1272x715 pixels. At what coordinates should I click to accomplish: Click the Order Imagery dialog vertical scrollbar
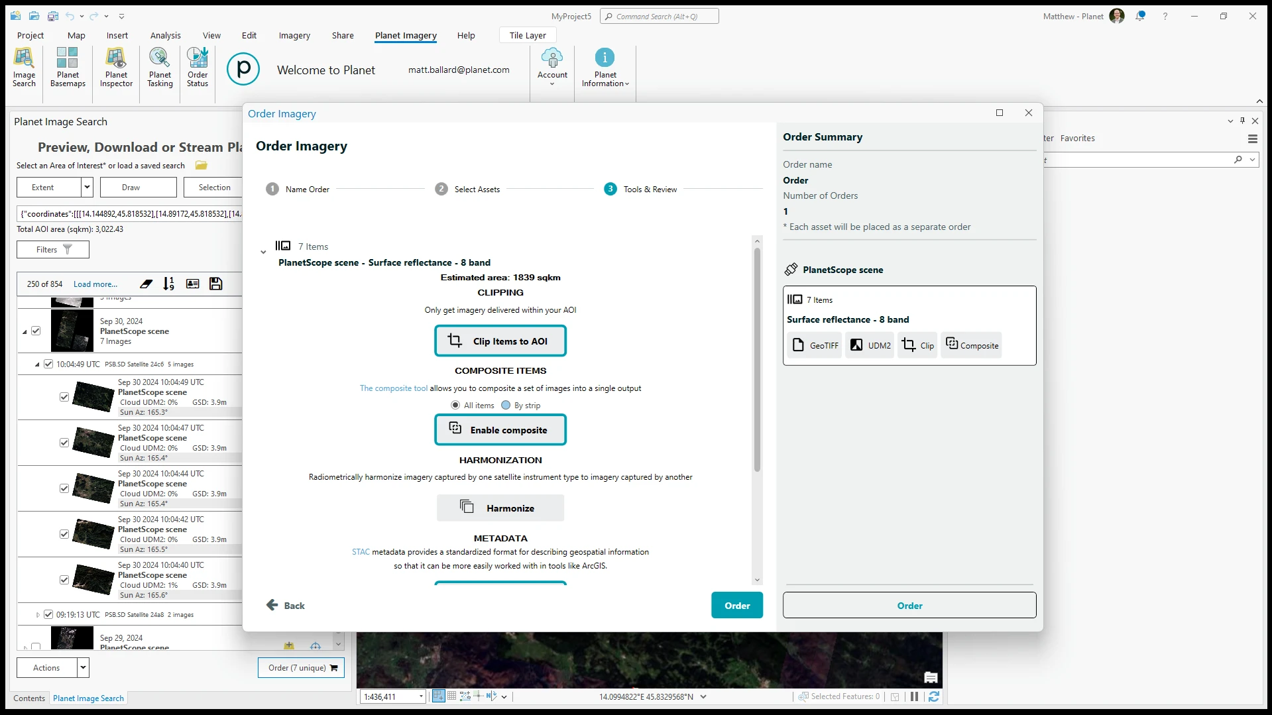[x=757, y=360]
